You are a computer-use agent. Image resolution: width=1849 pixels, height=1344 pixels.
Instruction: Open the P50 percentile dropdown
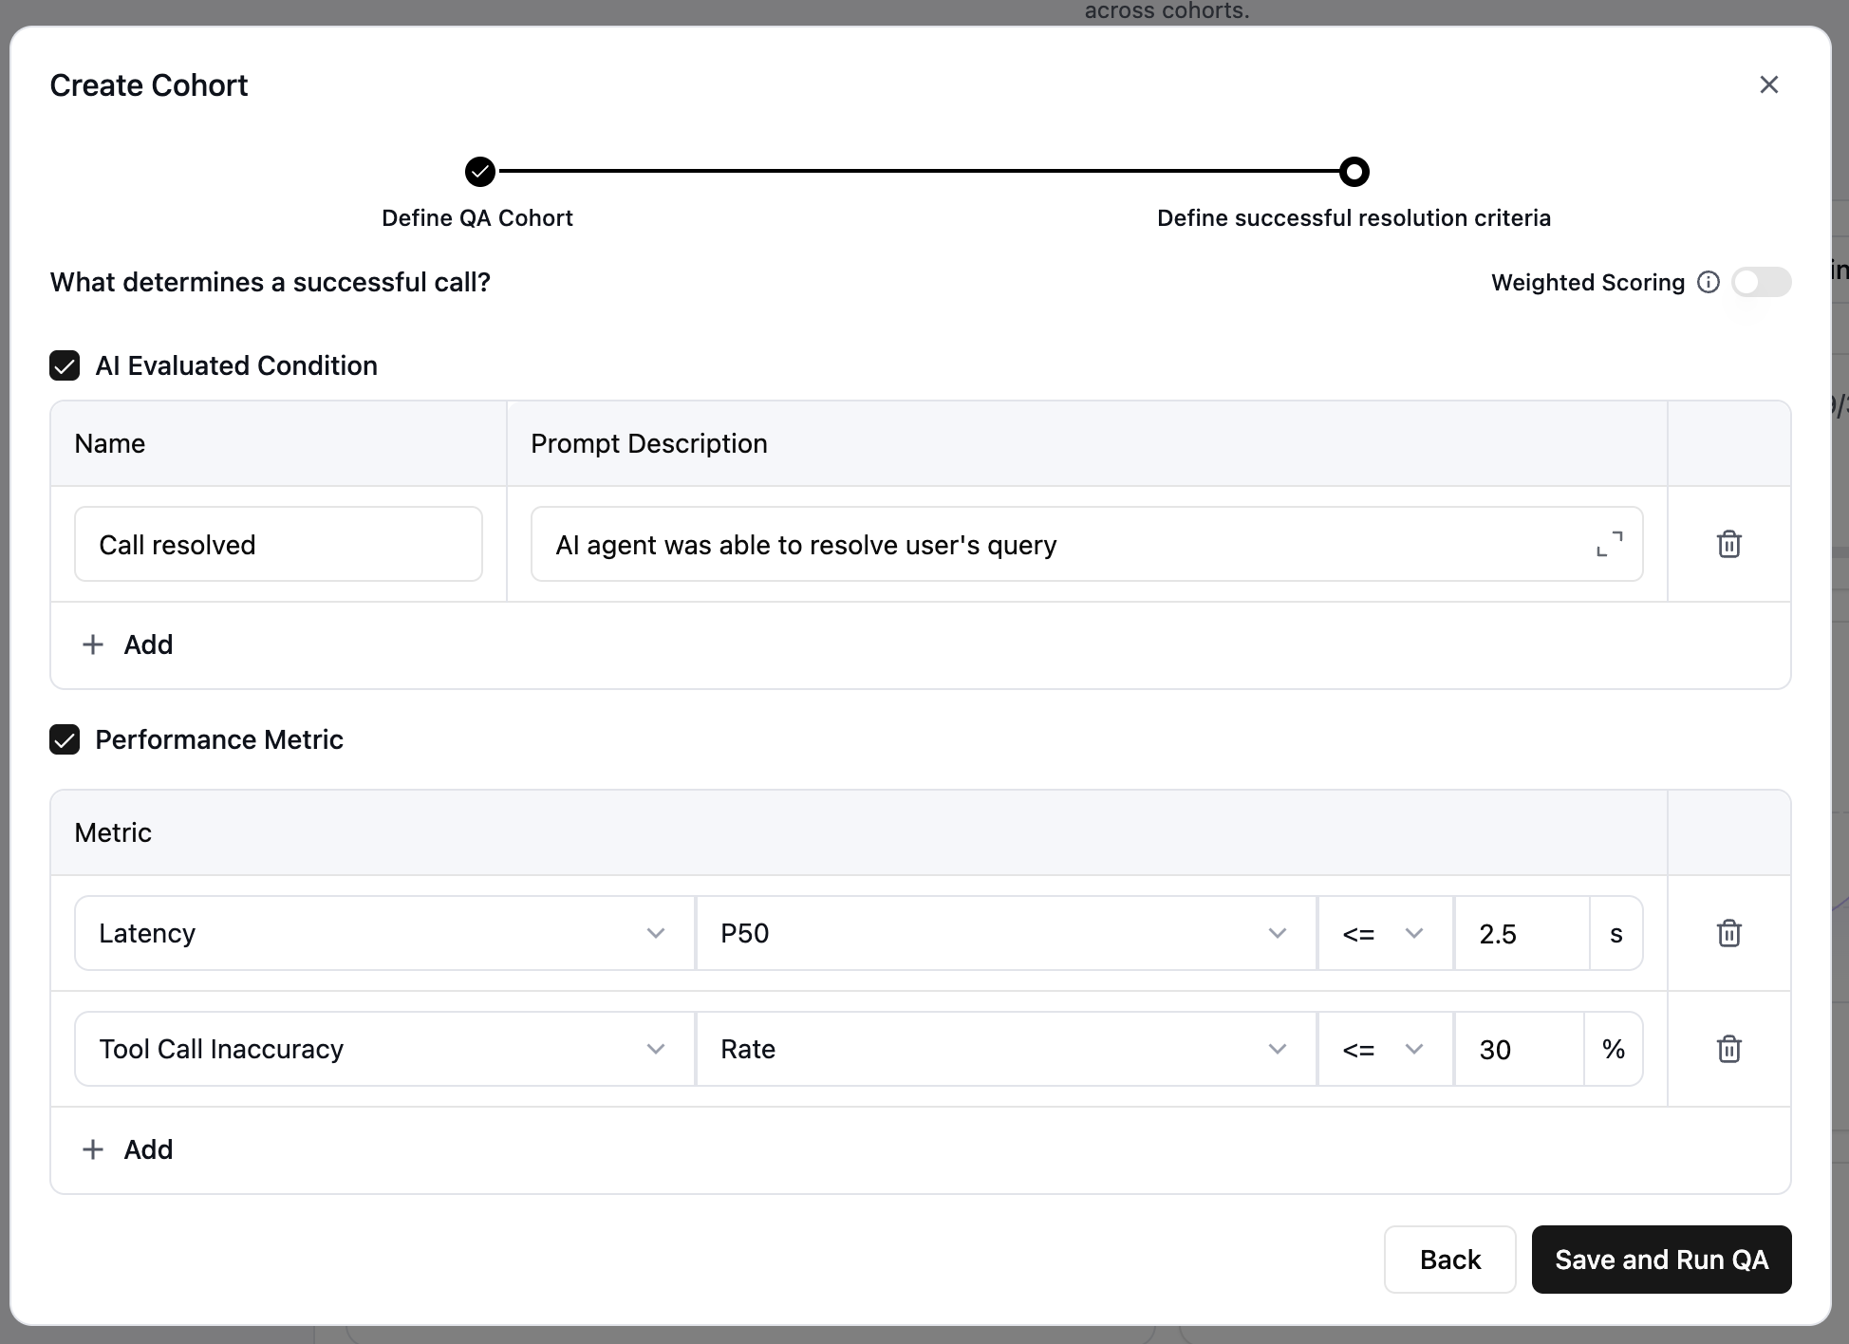click(1004, 933)
